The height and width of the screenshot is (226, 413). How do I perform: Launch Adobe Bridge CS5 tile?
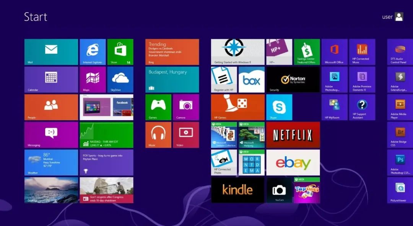pos(400,135)
